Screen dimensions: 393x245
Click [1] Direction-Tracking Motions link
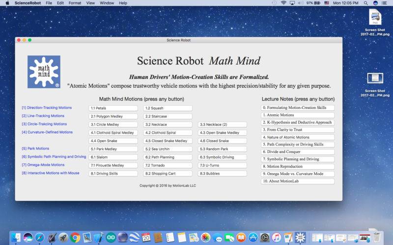[x=47, y=107]
